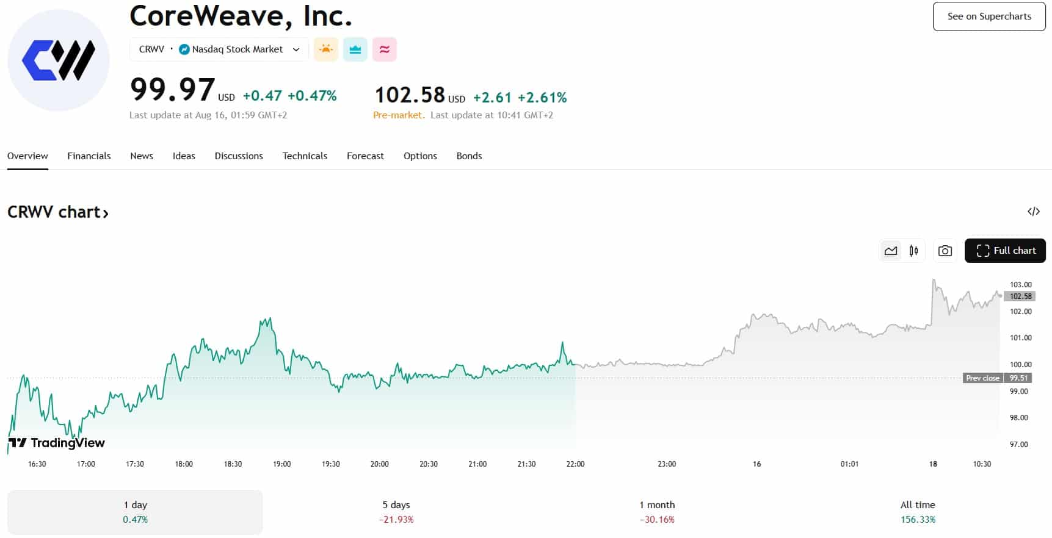Switch to the Technicals tab
The image size is (1052, 538).
(305, 156)
